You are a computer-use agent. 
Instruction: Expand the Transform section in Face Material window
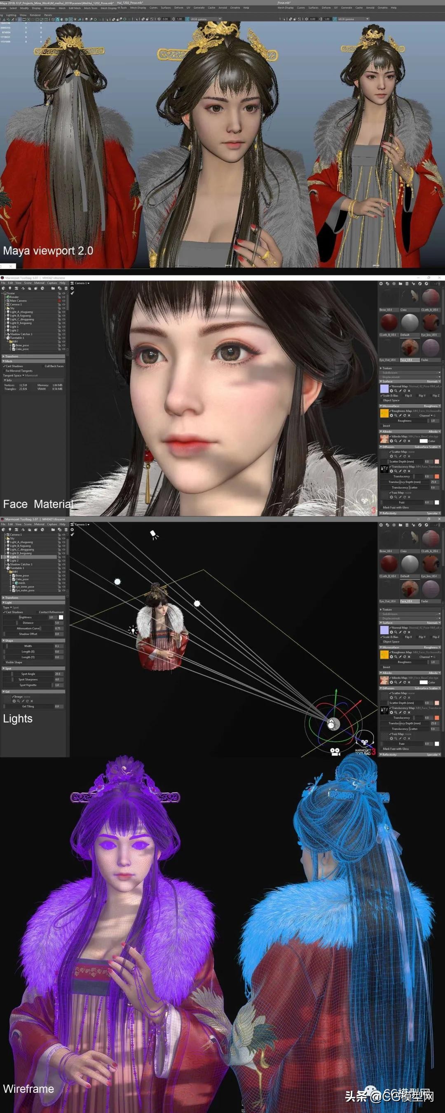pos(33,357)
